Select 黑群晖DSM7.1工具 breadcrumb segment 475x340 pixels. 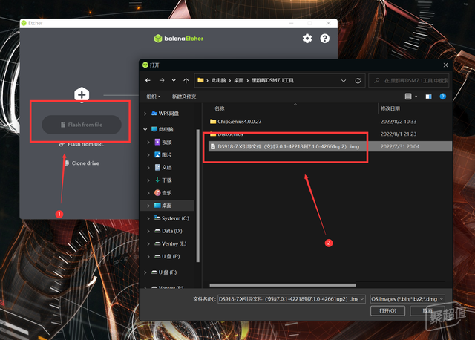click(x=272, y=80)
